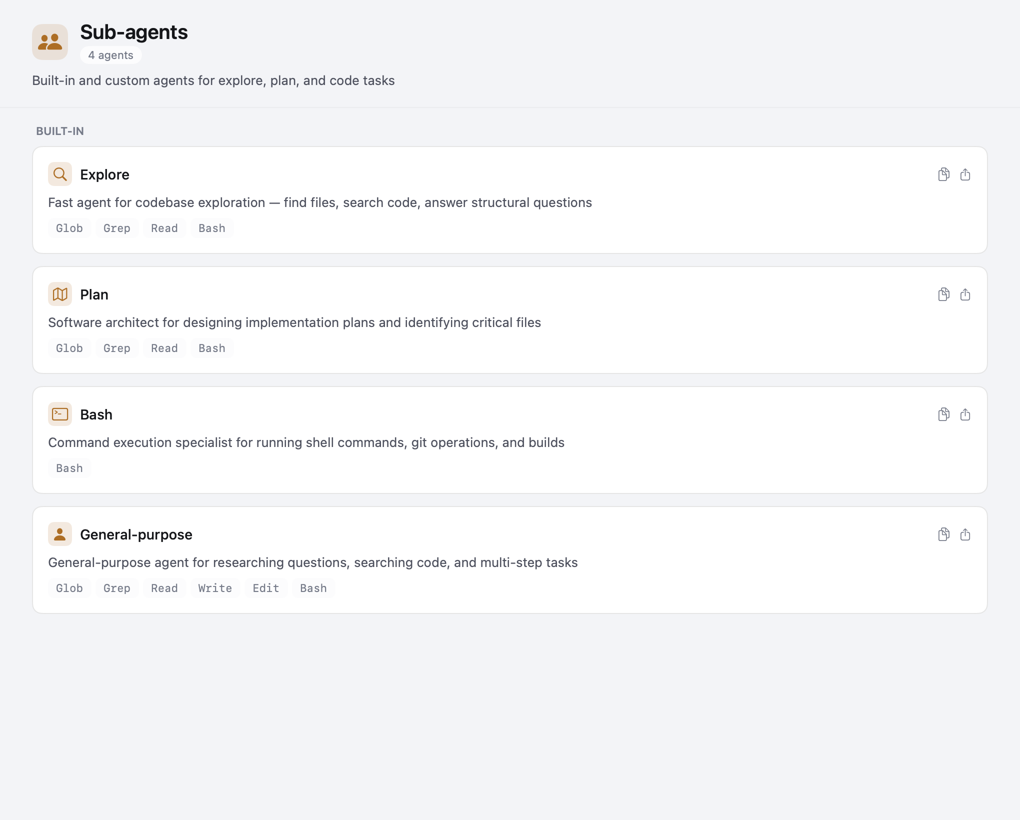This screenshot has height=820, width=1020.
Task: Click the map icon on the Plan agent
Action: point(59,294)
